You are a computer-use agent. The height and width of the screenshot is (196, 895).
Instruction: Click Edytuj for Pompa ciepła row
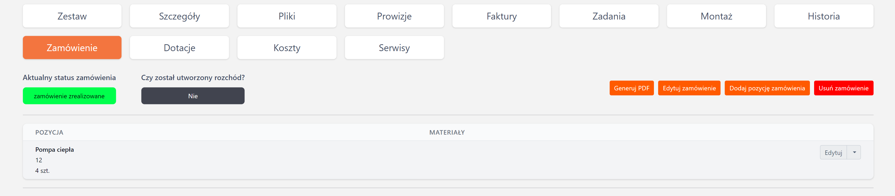click(x=833, y=153)
